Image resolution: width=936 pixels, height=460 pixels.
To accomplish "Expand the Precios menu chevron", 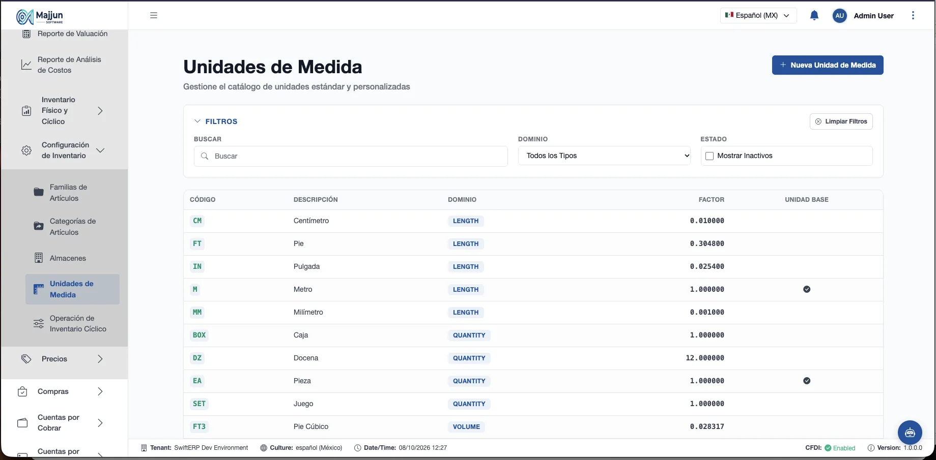I will pos(100,359).
